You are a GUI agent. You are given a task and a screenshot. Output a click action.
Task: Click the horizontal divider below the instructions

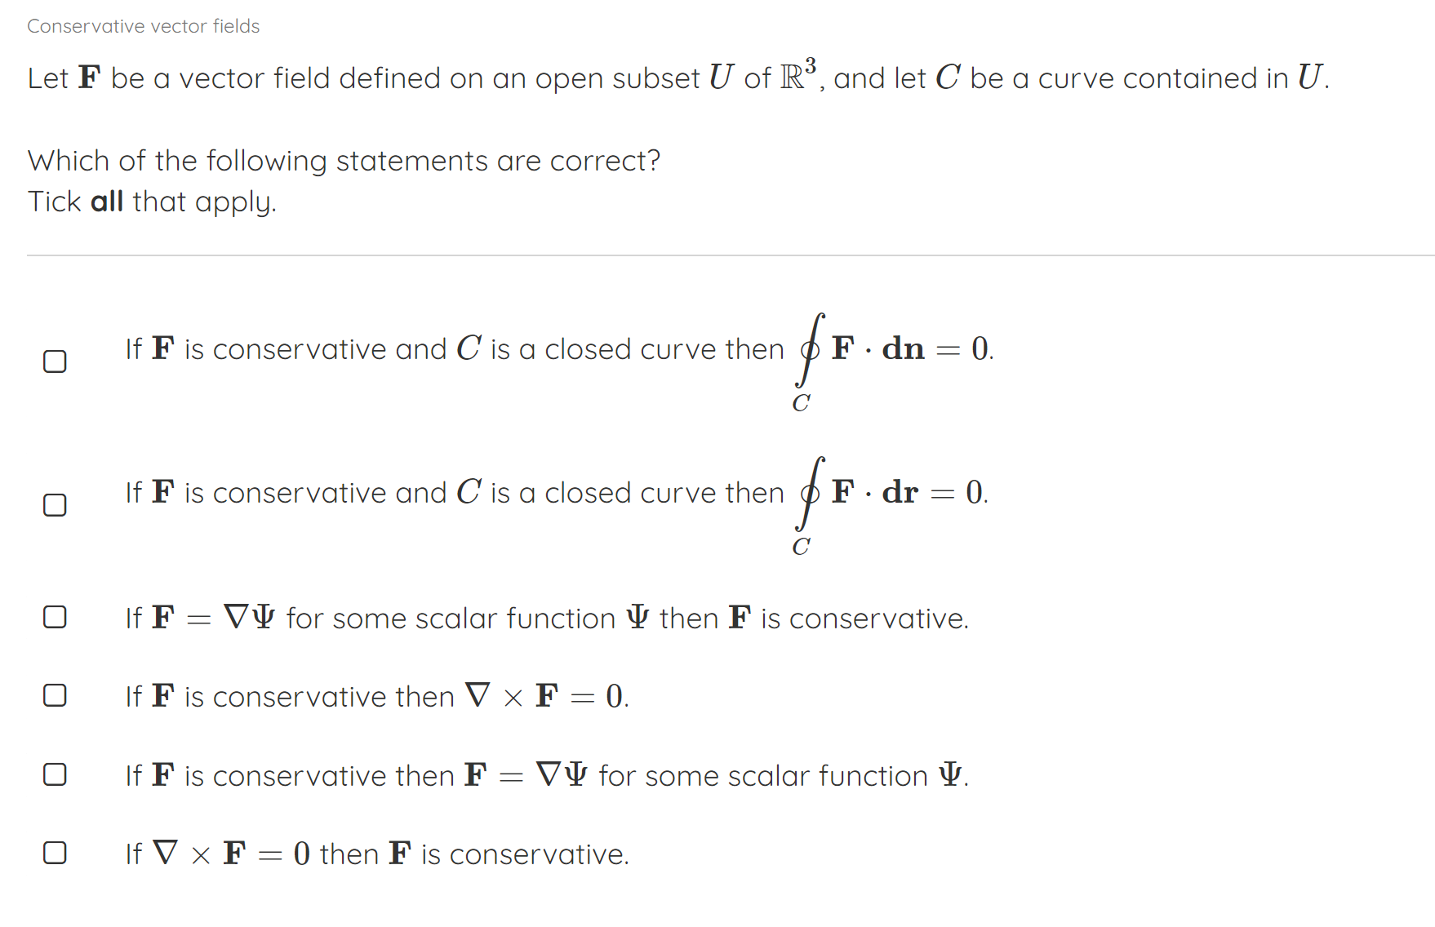(717, 257)
